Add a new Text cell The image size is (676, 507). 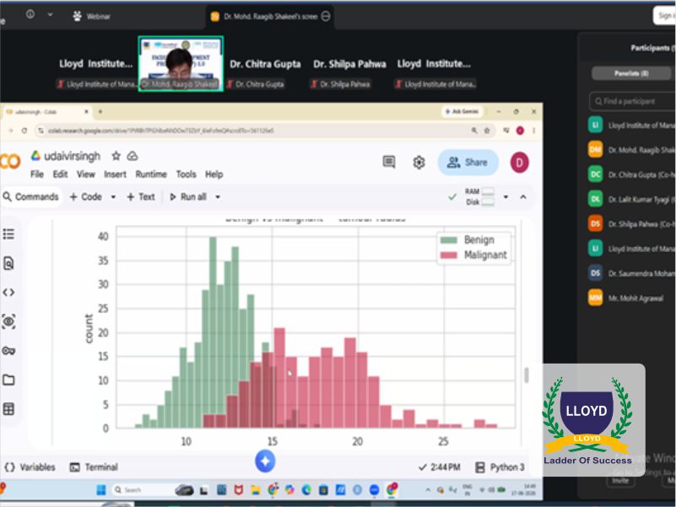pos(141,197)
